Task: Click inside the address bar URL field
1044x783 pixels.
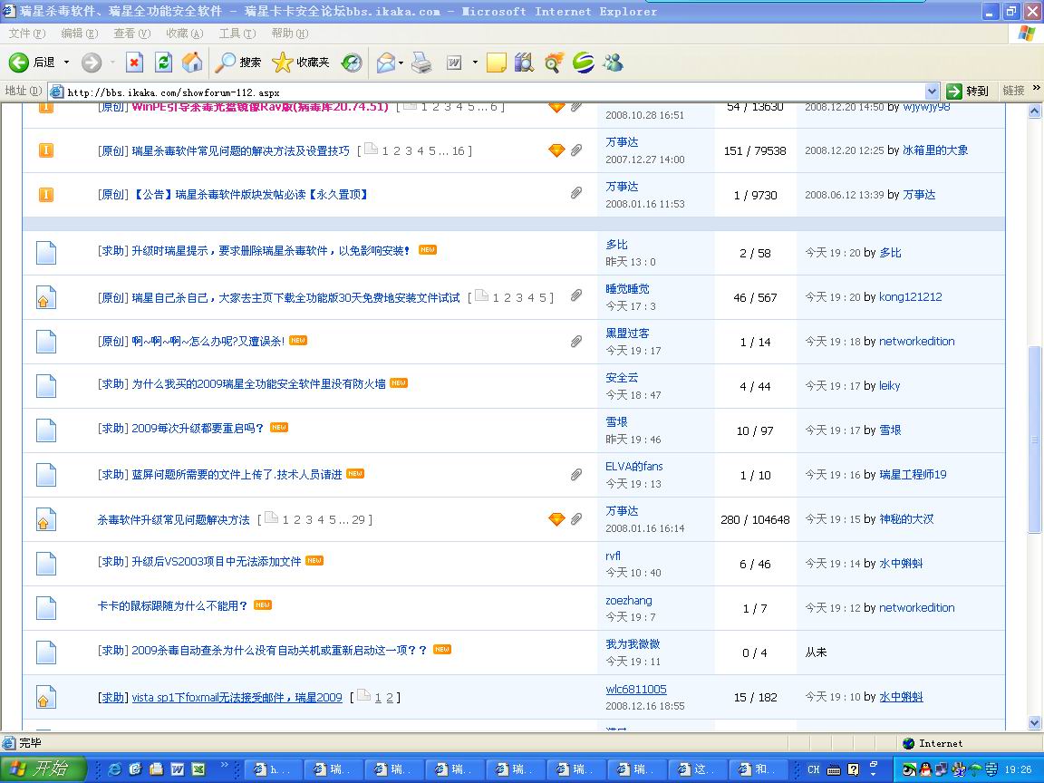Action: click(489, 92)
